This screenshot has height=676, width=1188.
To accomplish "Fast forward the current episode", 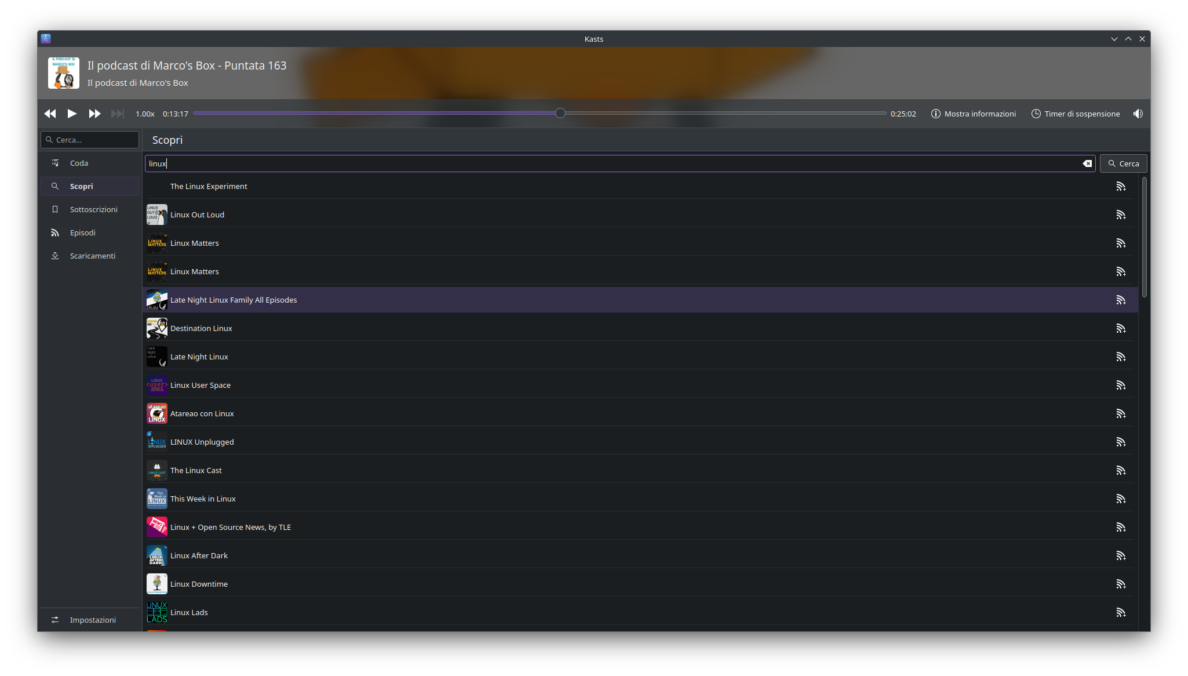I will coord(94,114).
